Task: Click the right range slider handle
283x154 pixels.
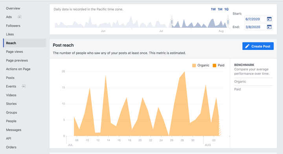Action: 228,22
